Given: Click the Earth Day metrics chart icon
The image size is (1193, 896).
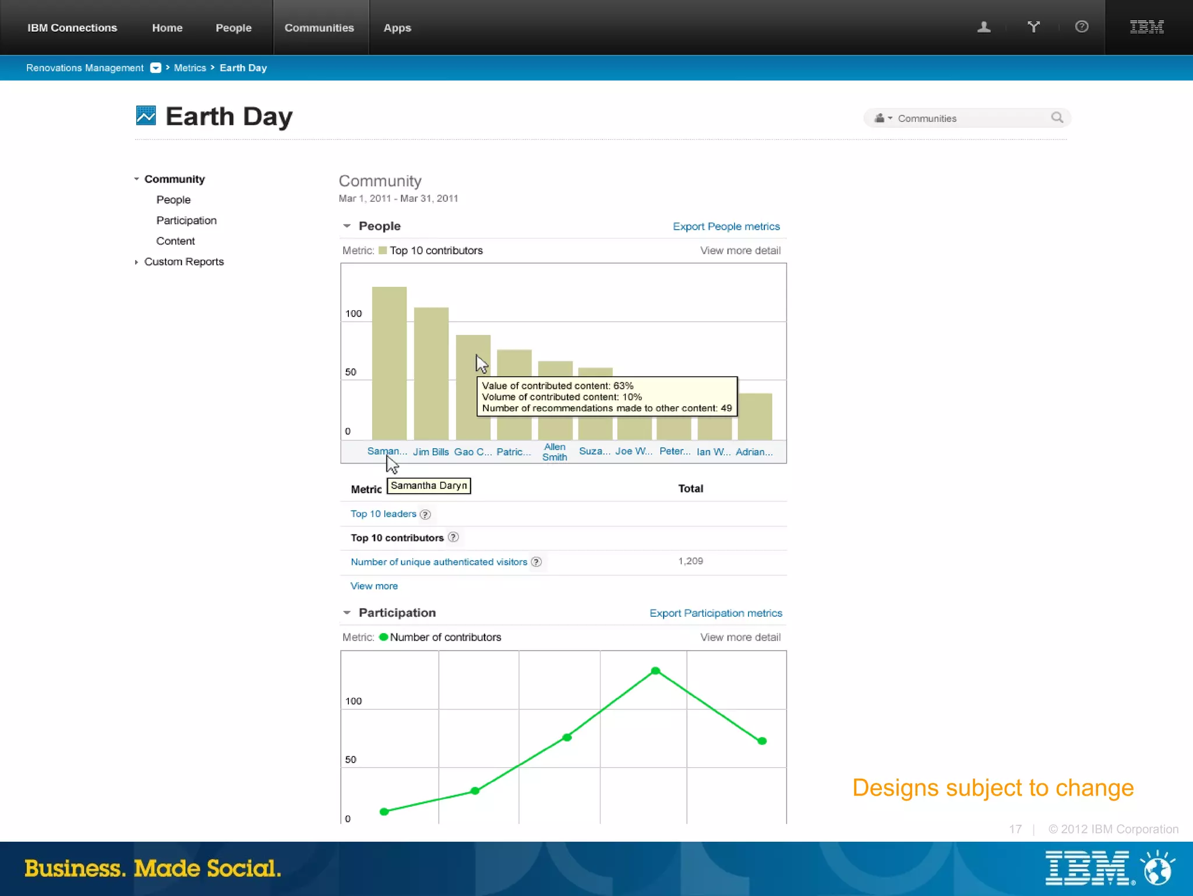Looking at the screenshot, I should click(146, 115).
